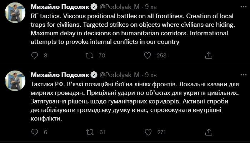Like the Ukrainian Тактика РФ tweet
Image resolution: width=250 pixels, height=143 pixels.
pyautogui.click(x=147, y=132)
